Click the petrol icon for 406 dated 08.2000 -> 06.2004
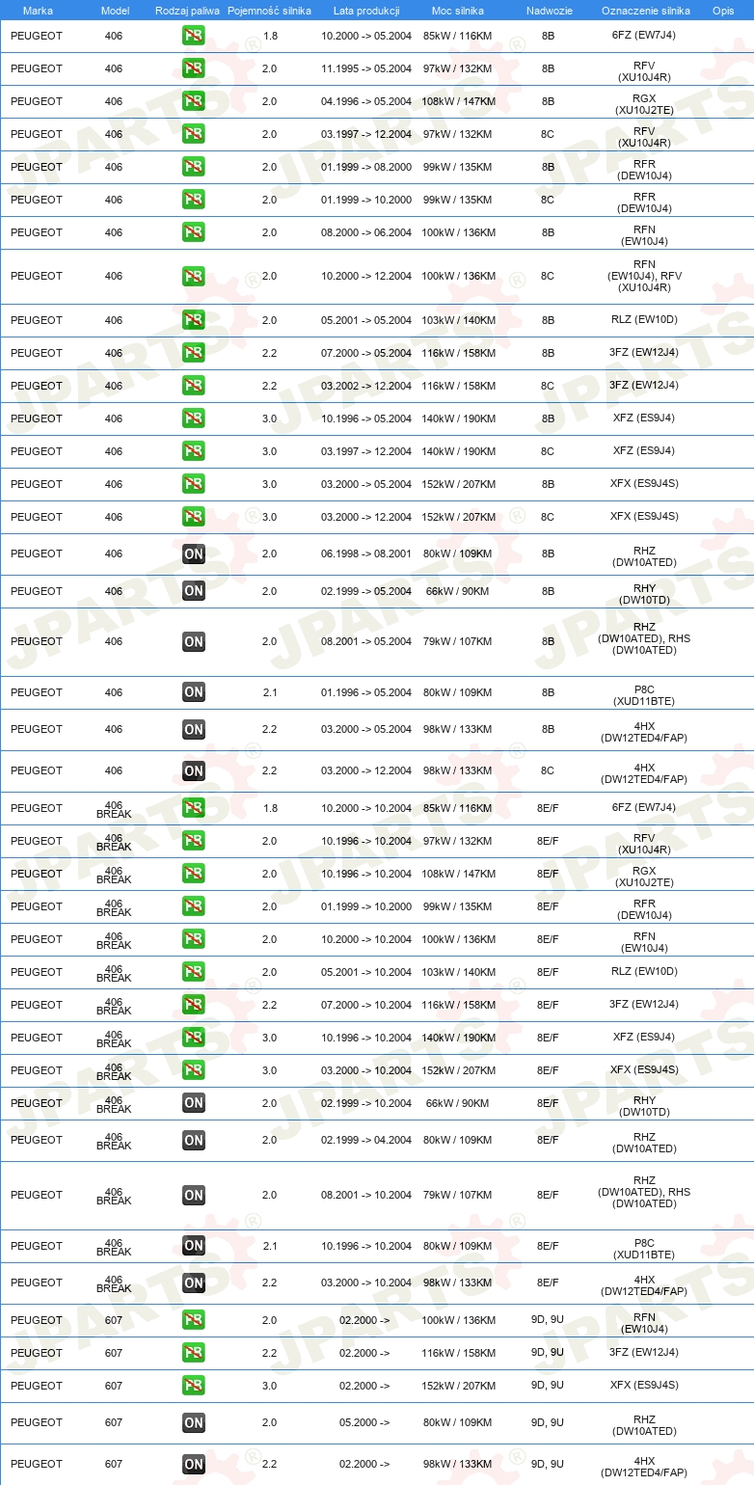 click(x=194, y=232)
